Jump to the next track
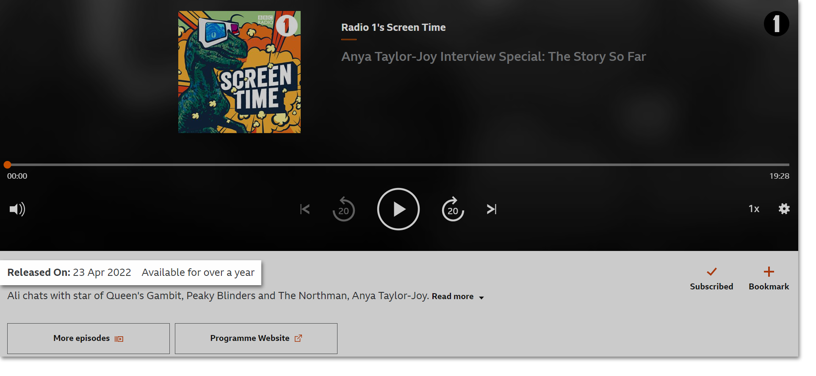This screenshot has width=816, height=376. coord(492,209)
